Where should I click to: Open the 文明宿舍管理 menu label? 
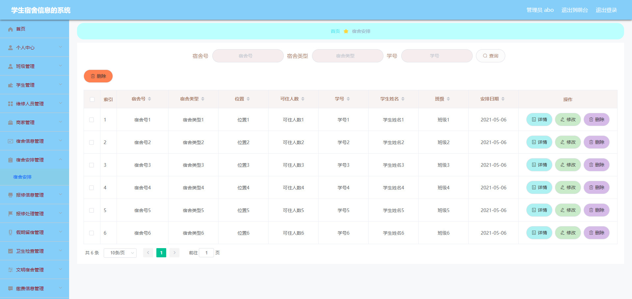30,270
